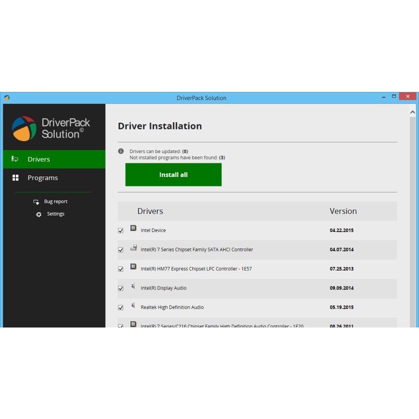419x419 pixels.
Task: Click the title bar app icon
Action: tap(7, 98)
